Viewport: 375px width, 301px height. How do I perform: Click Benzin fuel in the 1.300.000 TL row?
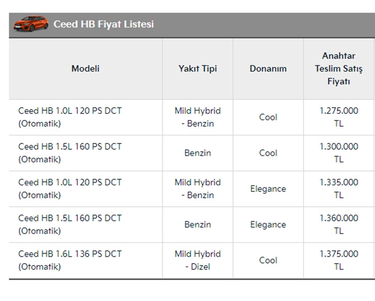pos(198,153)
